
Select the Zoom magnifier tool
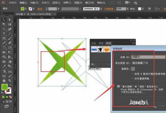pos(10,80)
